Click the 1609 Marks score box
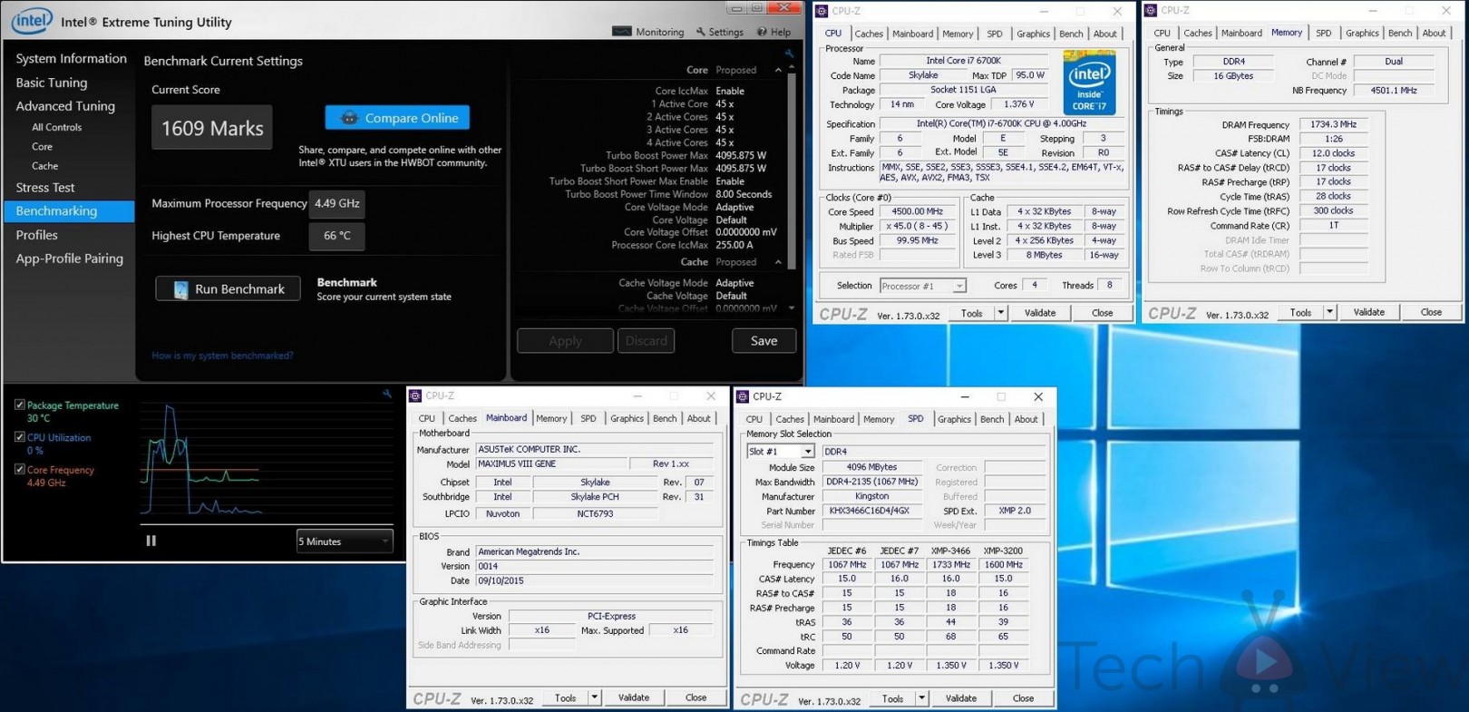 click(x=212, y=128)
